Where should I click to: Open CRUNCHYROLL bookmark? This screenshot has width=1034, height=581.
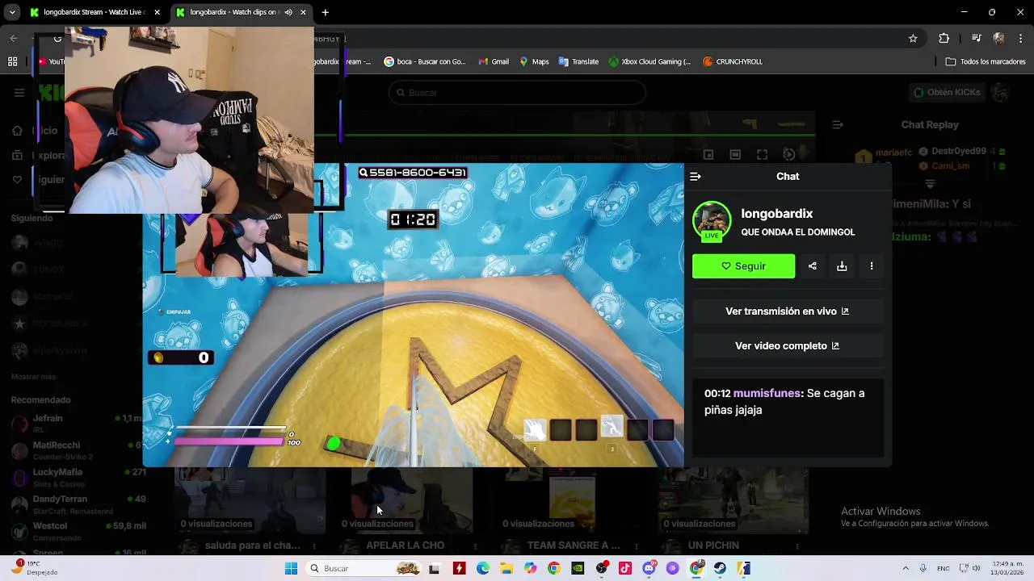click(733, 61)
